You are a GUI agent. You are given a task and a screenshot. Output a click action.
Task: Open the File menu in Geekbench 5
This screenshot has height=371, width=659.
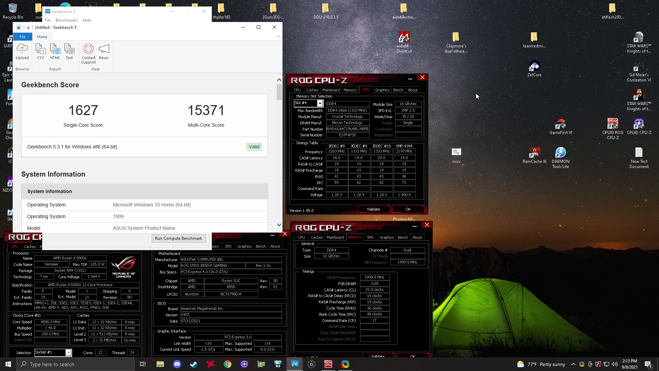click(x=48, y=20)
